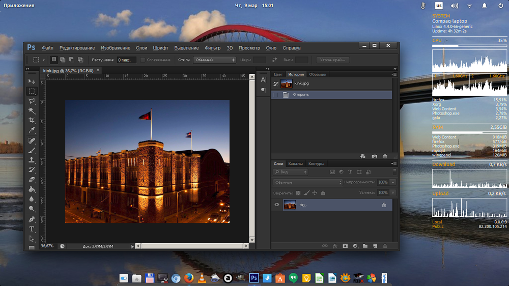
Task: Hide the background layer with eye icon
Action: pyautogui.click(x=277, y=205)
